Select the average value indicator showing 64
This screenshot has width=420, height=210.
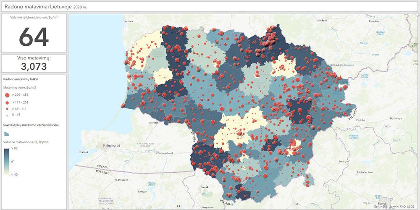pyautogui.click(x=34, y=37)
